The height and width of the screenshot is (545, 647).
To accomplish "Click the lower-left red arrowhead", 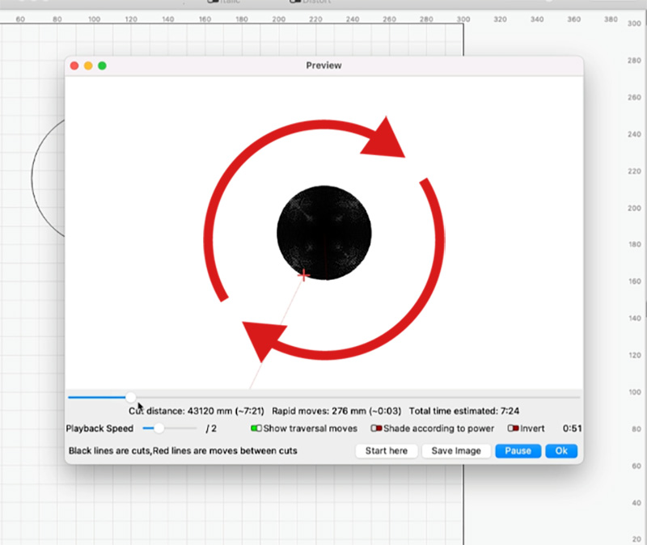I will (262, 338).
